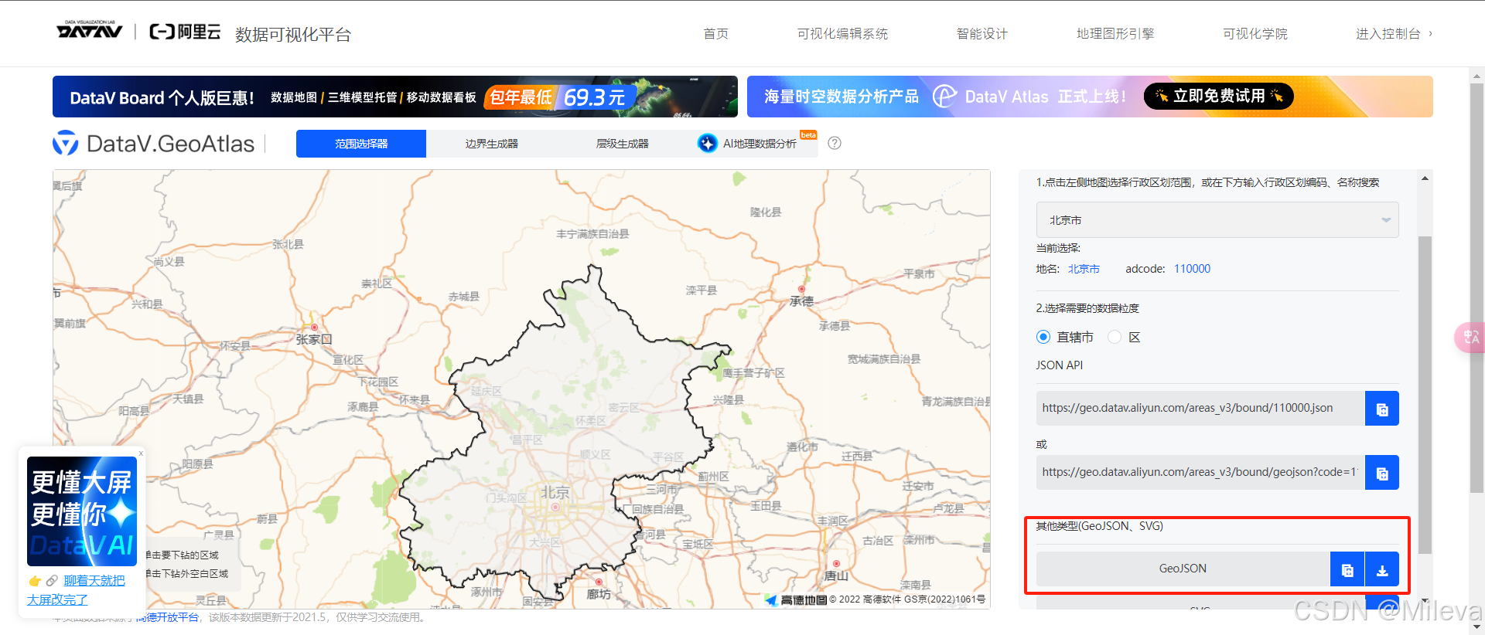The height and width of the screenshot is (635, 1485).
Task: Click the AI地理数据分析 star icon
Action: click(707, 143)
